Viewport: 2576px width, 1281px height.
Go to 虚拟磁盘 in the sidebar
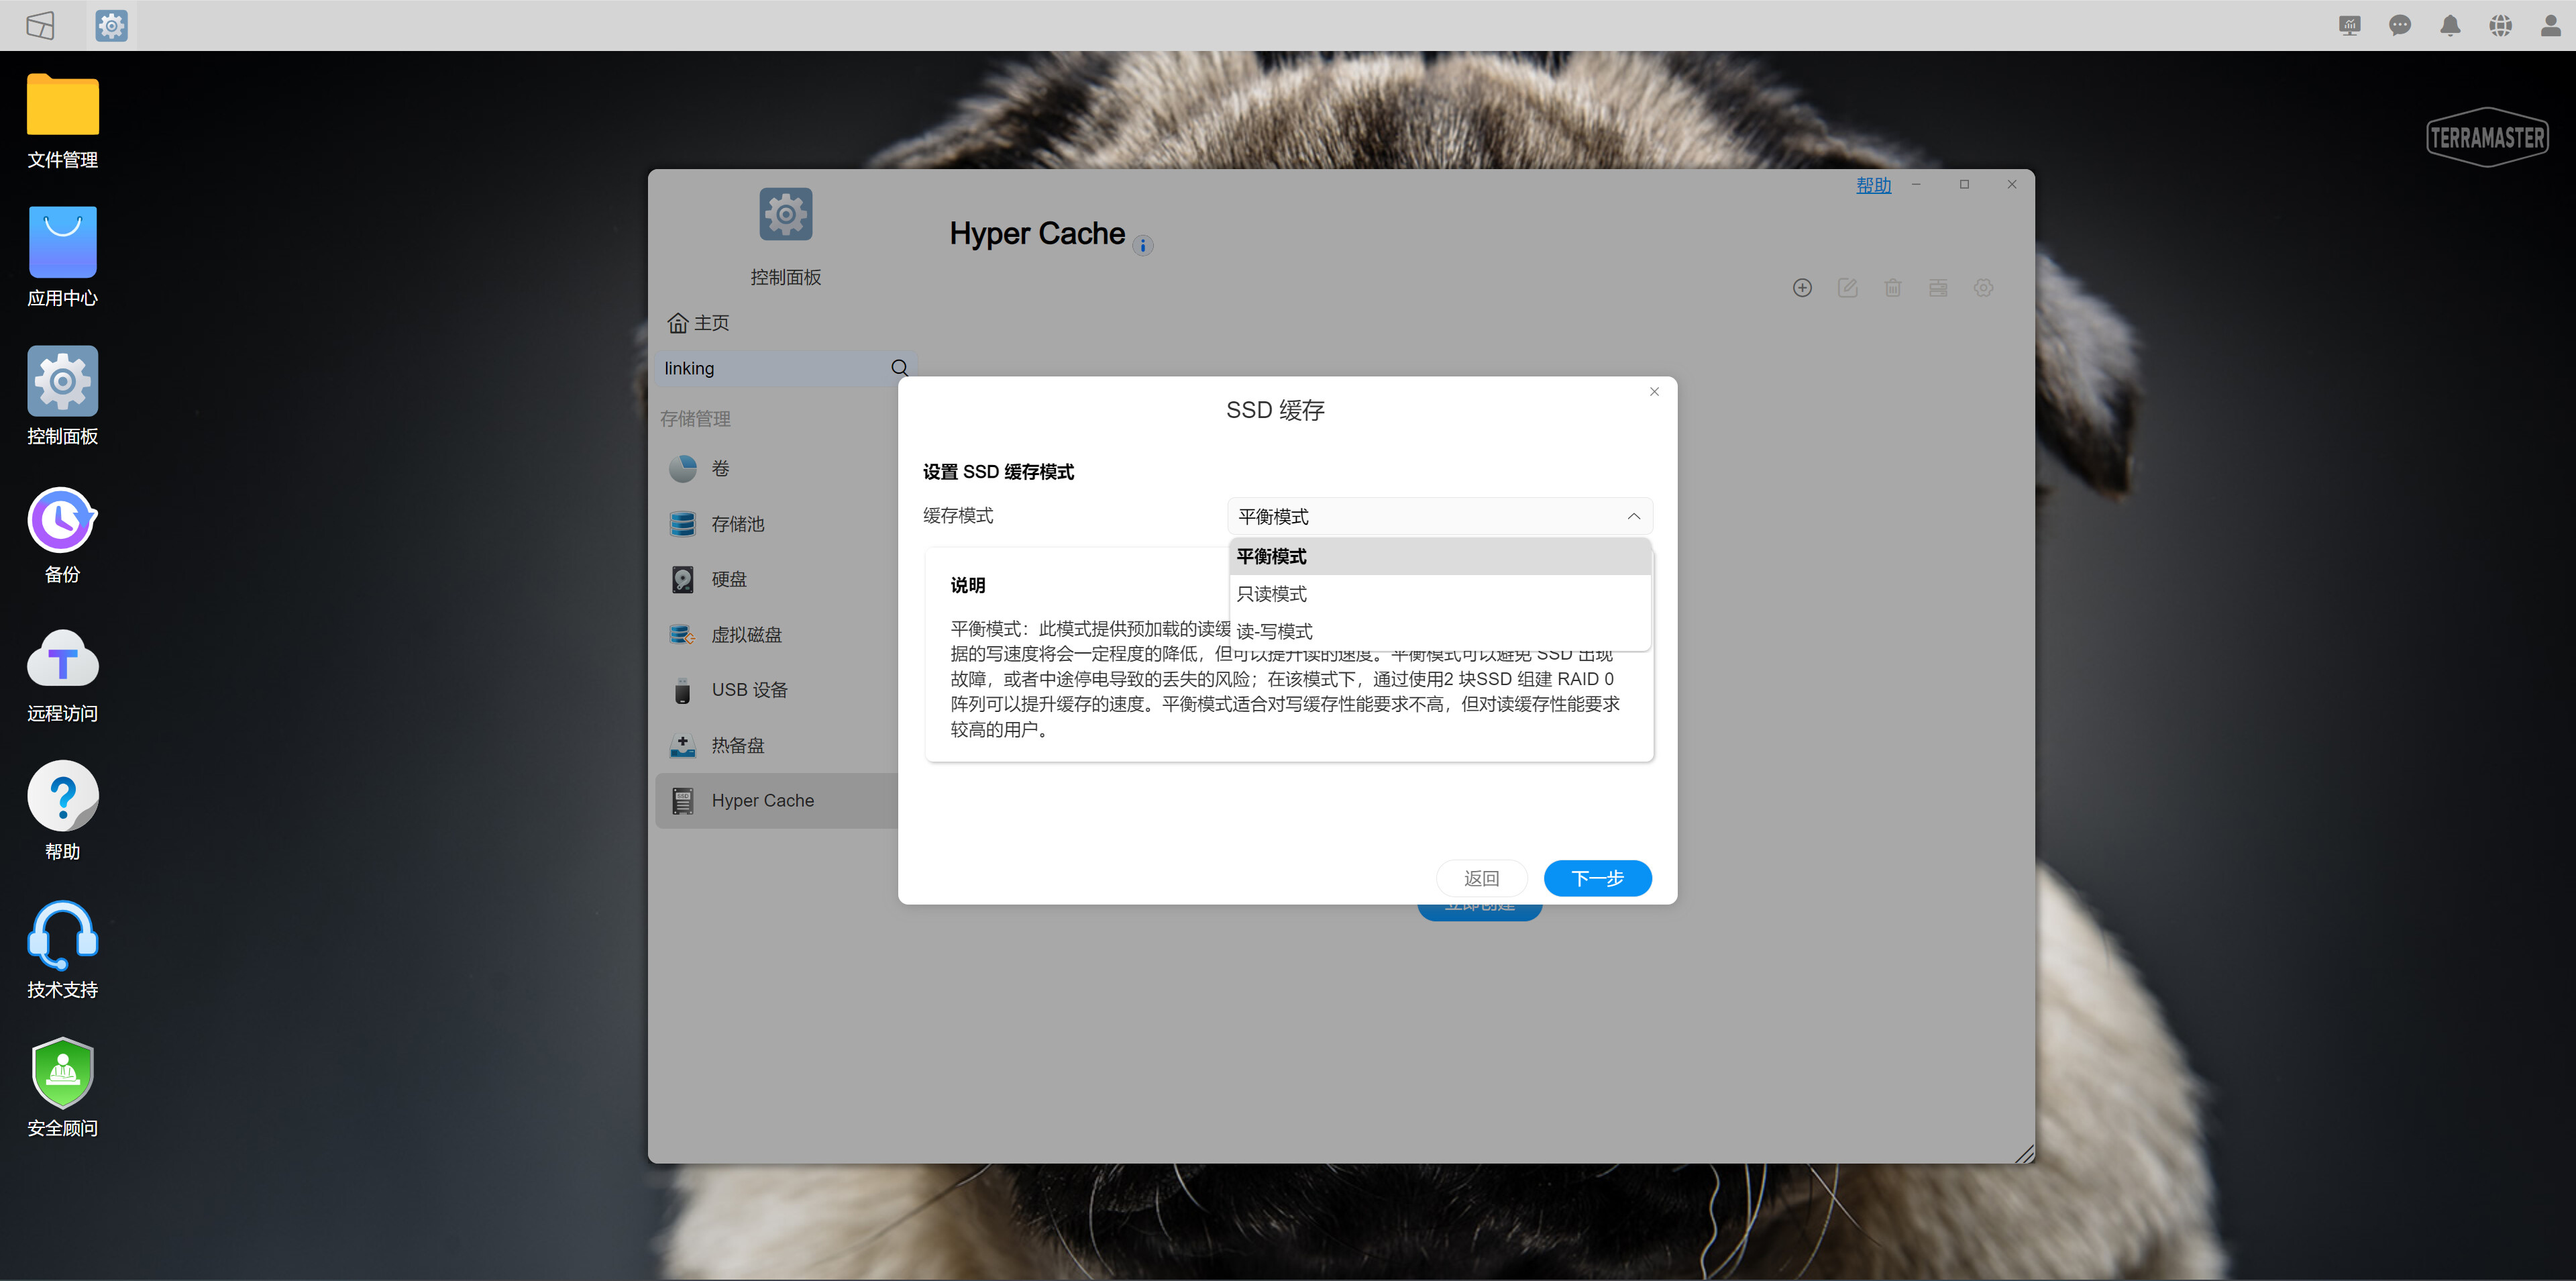tap(746, 634)
